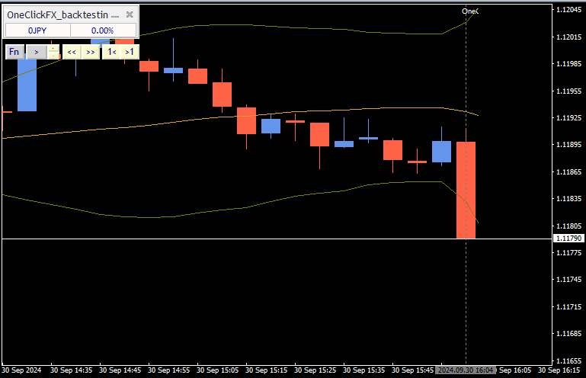
Task: Click the 'OneC' label at chart top
Action: (470, 11)
